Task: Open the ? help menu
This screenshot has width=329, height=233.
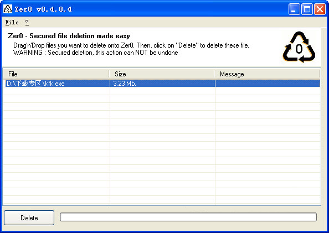Action: pyautogui.click(x=27, y=22)
